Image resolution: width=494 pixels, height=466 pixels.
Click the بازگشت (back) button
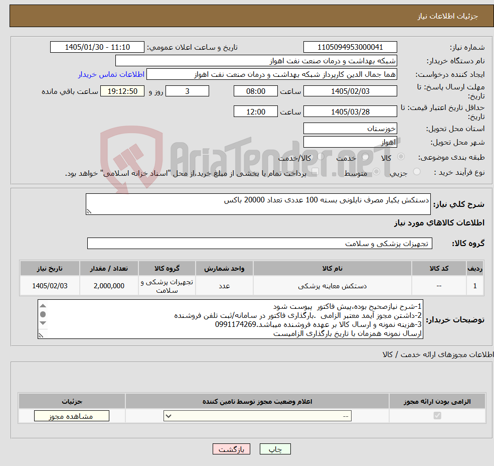(x=231, y=449)
